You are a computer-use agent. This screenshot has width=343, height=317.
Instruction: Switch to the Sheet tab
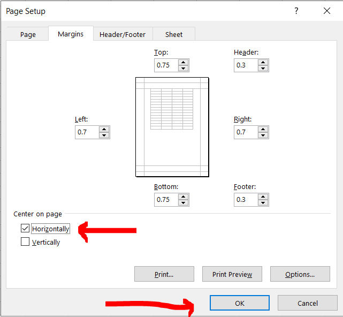pyautogui.click(x=174, y=34)
